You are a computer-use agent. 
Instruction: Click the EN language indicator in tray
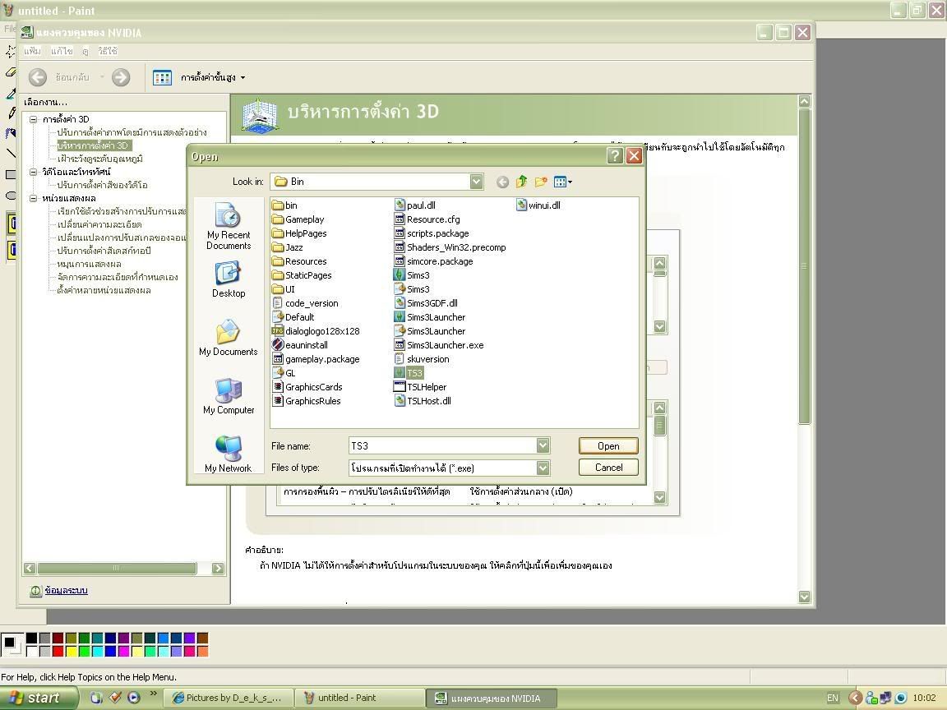pyautogui.click(x=832, y=698)
